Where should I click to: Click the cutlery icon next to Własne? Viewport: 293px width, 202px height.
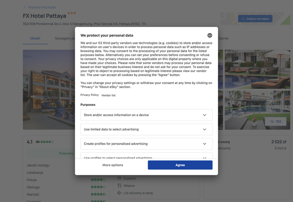(119, 186)
